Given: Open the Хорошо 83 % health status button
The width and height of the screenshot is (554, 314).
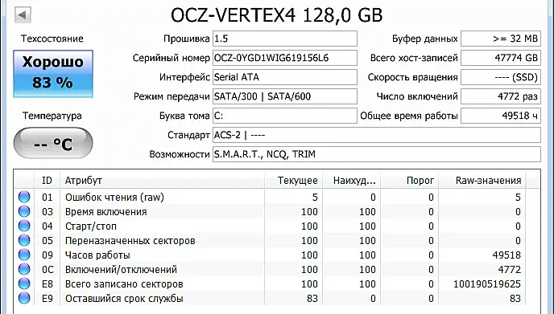Looking at the screenshot, I should point(53,74).
